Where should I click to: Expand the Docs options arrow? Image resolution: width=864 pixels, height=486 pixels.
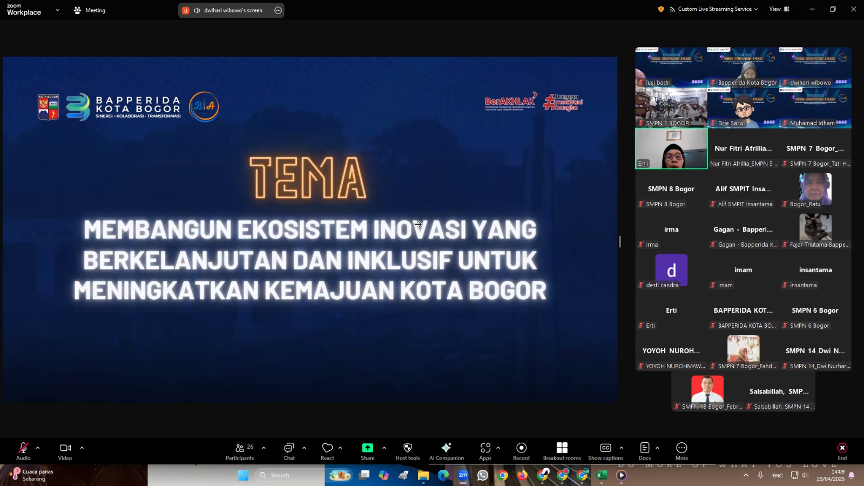[x=657, y=448]
